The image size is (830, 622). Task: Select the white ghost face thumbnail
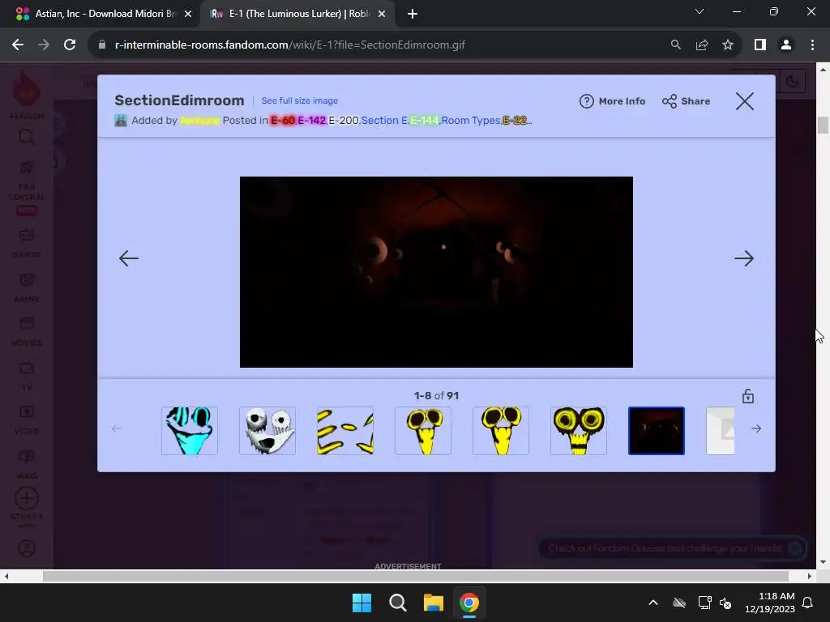(x=267, y=431)
